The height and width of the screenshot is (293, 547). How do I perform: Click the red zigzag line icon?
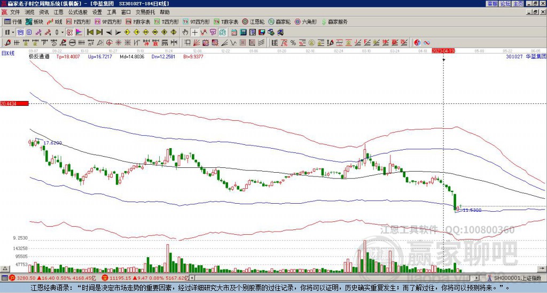pyautogui.click(x=204, y=33)
